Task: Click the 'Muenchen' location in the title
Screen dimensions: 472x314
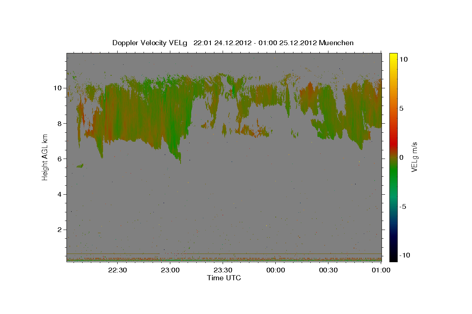Action: (x=336, y=43)
